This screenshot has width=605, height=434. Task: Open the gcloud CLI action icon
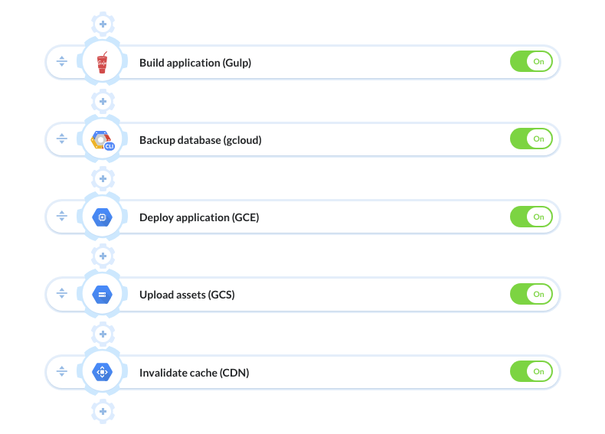(103, 140)
